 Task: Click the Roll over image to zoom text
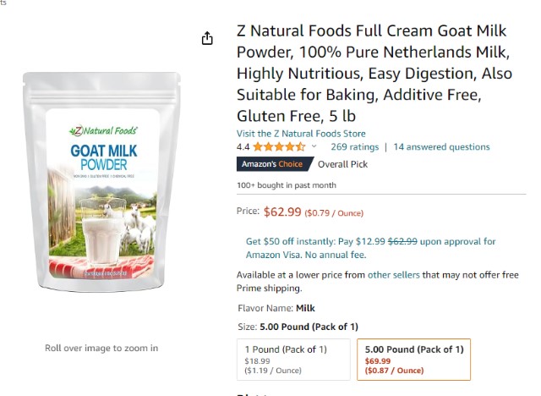point(101,348)
